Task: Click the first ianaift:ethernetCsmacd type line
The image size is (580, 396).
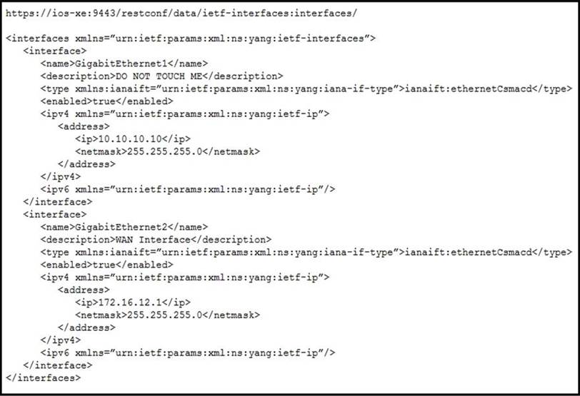Action: tap(306, 88)
